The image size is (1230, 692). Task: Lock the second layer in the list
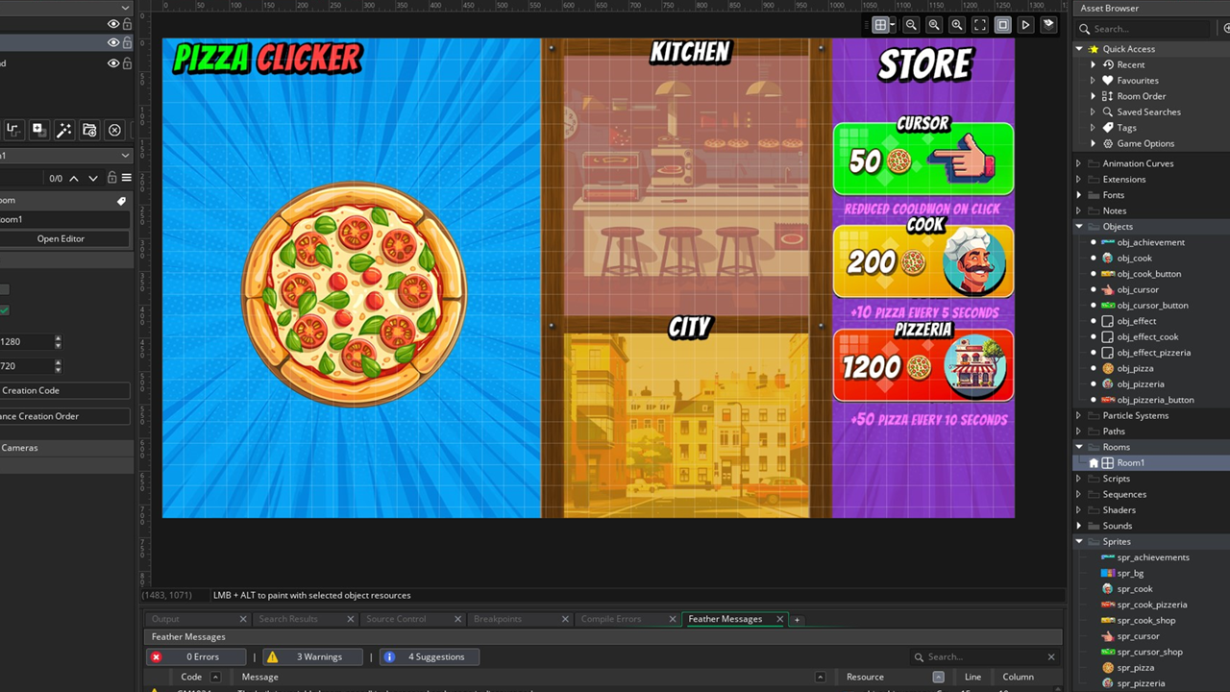tap(128, 42)
